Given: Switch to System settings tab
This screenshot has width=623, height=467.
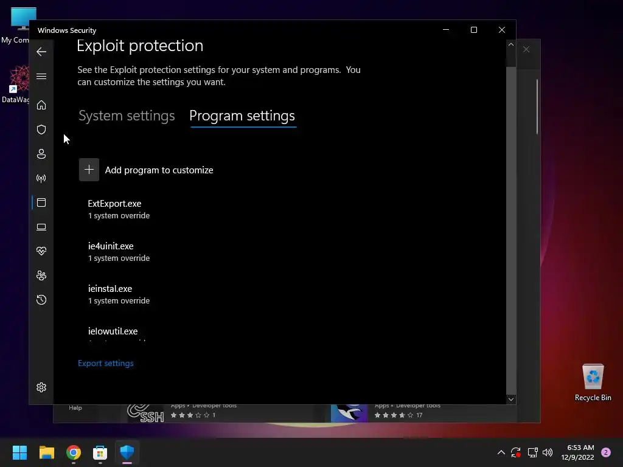Looking at the screenshot, I should coord(127,116).
